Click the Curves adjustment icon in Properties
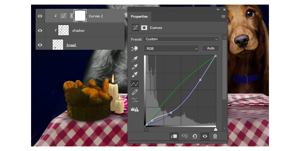The image size is (300, 151). (136, 28)
